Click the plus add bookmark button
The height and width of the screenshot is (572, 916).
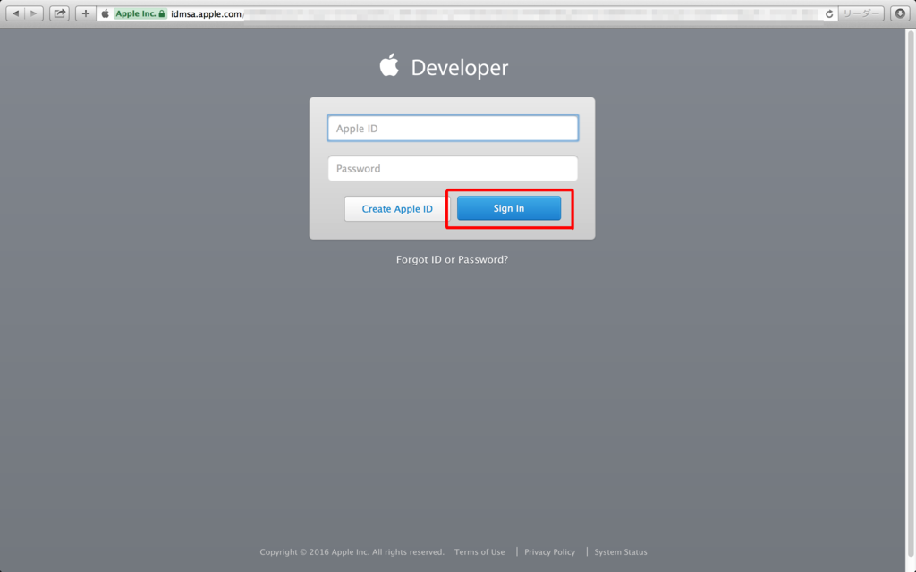point(86,13)
